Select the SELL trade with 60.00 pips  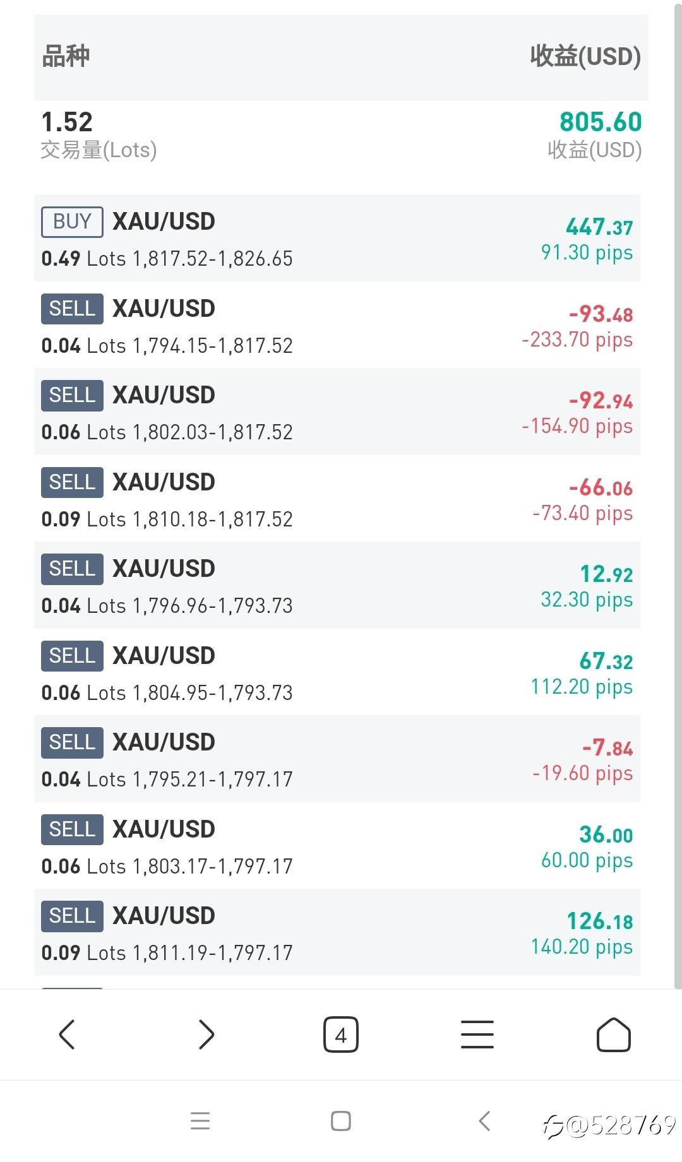tap(337, 846)
